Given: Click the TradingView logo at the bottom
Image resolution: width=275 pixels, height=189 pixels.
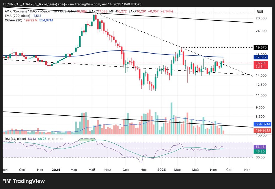Looking at the screenshot, I should 24,181.
